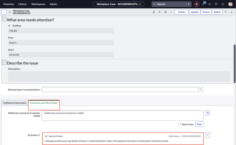Click Barbara Hindley name in activity entry
This screenshot has height=145, width=236.
pos(56,136)
